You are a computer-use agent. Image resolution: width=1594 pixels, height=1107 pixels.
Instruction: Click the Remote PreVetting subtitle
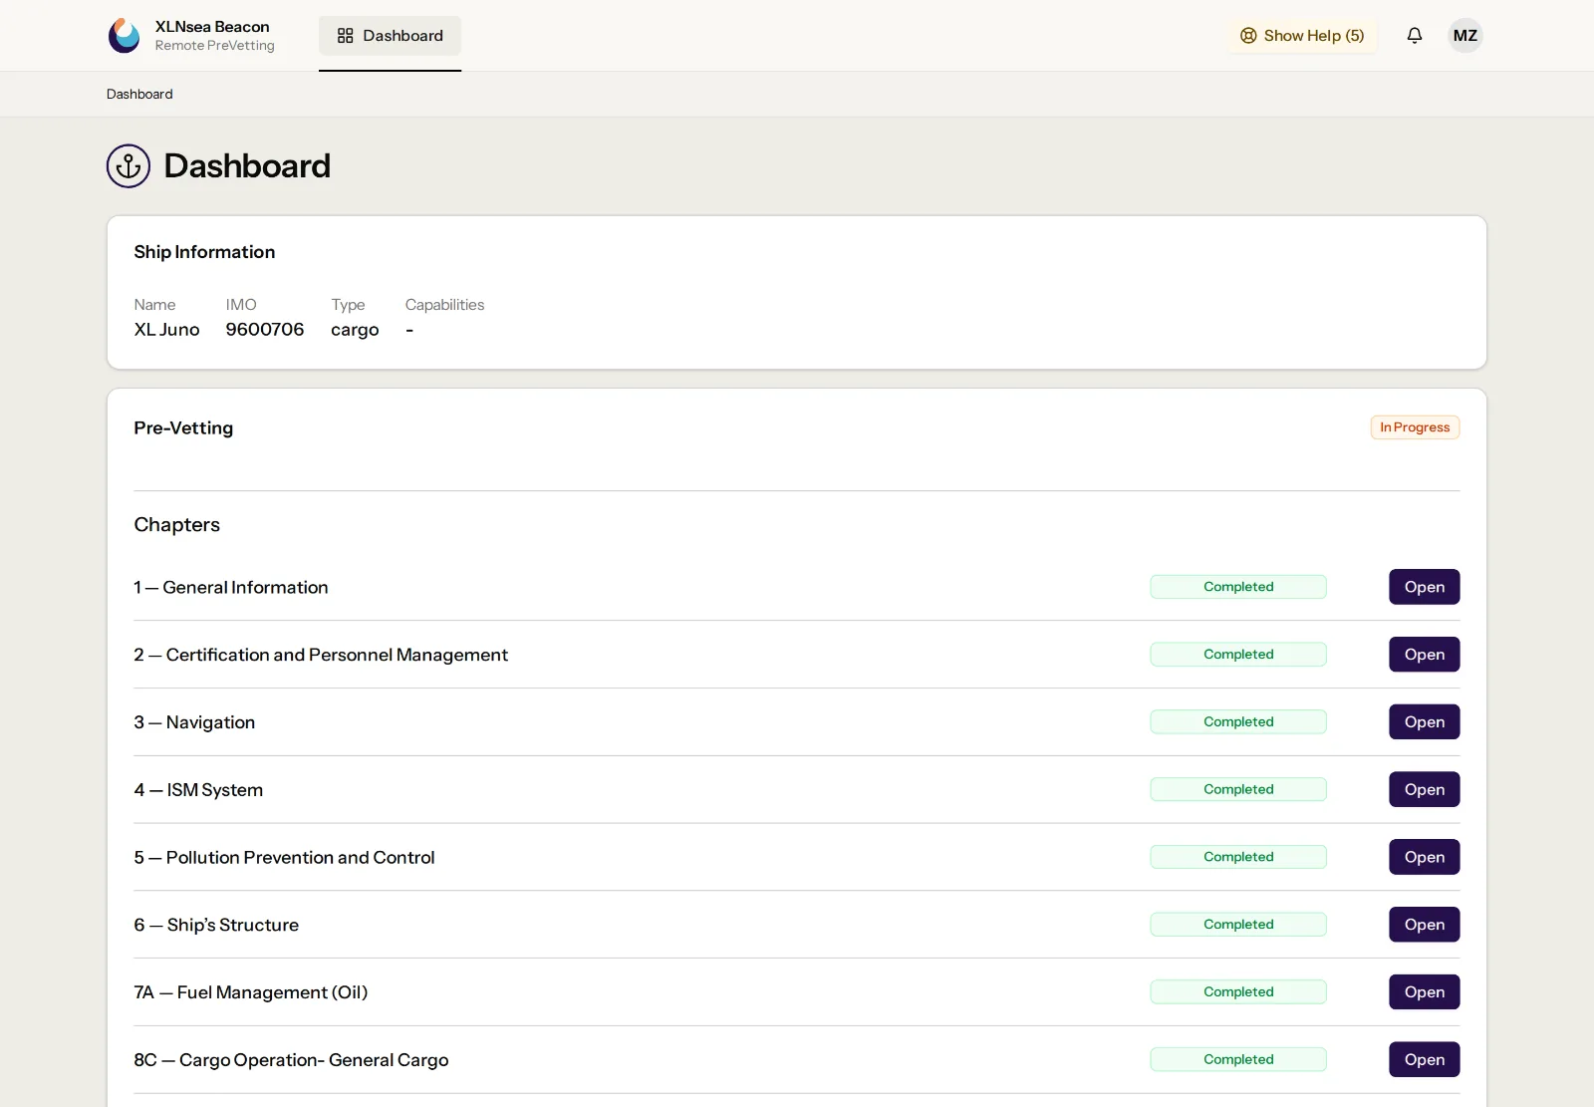214,46
